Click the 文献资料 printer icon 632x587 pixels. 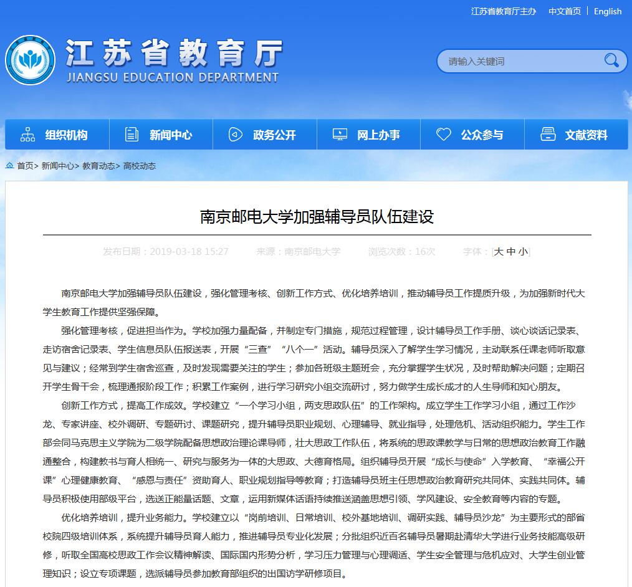click(548, 135)
